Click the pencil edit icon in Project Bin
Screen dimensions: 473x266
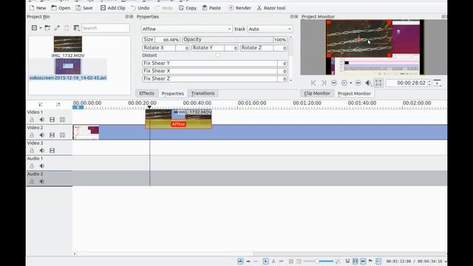coord(57,28)
